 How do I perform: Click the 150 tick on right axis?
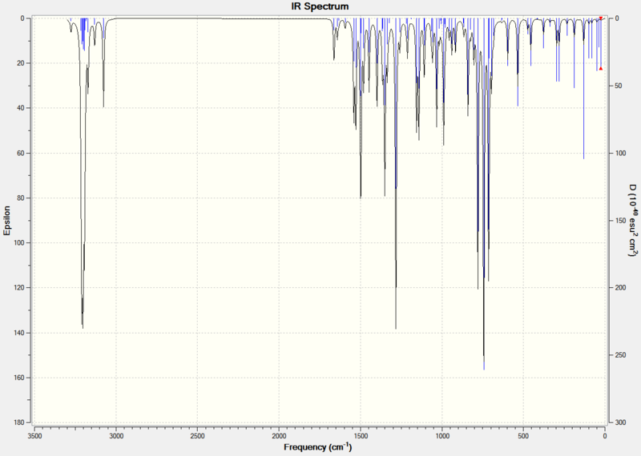620,221
